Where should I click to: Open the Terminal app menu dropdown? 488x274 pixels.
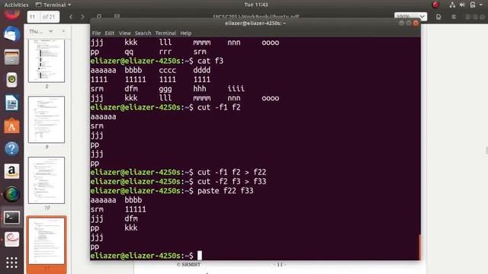pyautogui.click(x=53, y=5)
